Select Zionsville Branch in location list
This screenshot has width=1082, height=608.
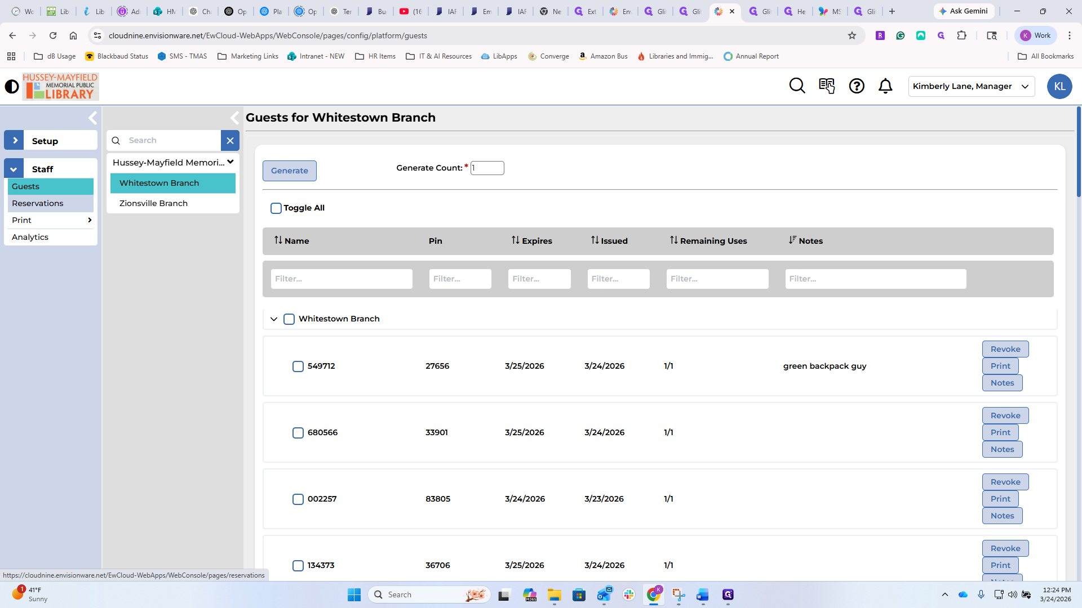coord(153,203)
